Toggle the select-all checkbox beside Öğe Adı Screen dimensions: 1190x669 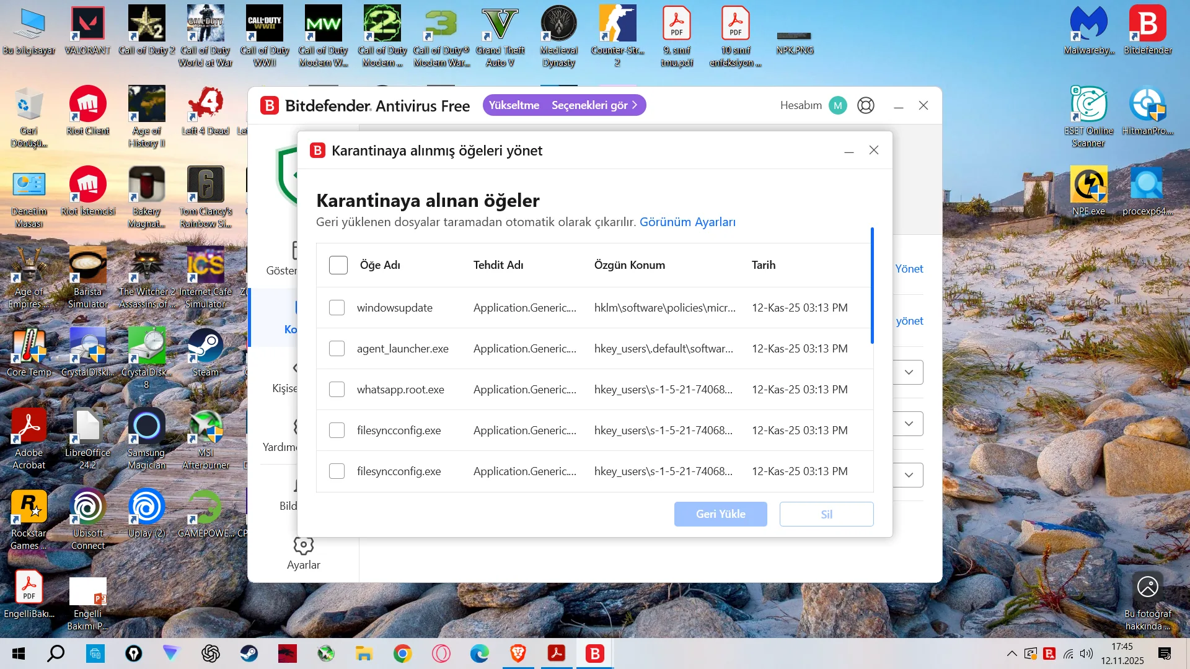[x=338, y=265]
